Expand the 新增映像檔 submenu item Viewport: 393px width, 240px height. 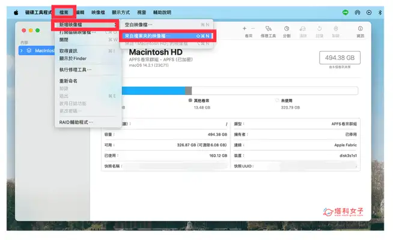pyautogui.click(x=87, y=25)
